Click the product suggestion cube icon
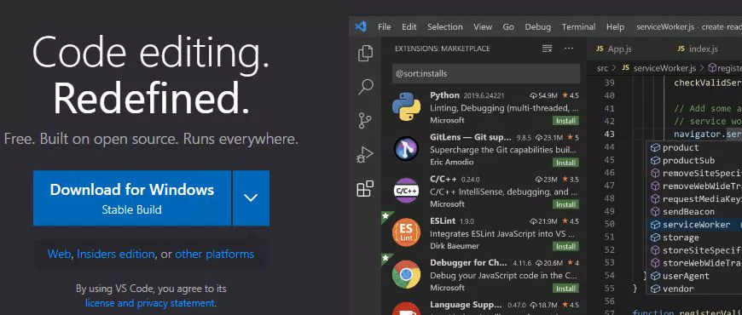The image size is (742, 315). pos(655,148)
